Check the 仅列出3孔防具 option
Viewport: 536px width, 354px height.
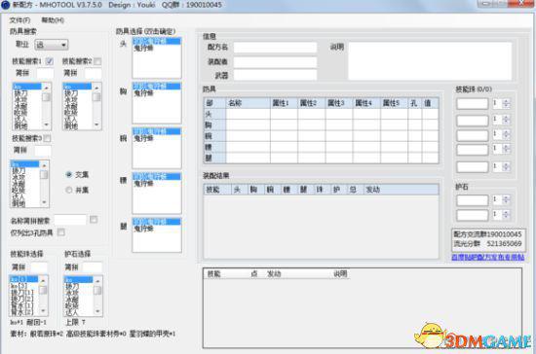coord(61,232)
